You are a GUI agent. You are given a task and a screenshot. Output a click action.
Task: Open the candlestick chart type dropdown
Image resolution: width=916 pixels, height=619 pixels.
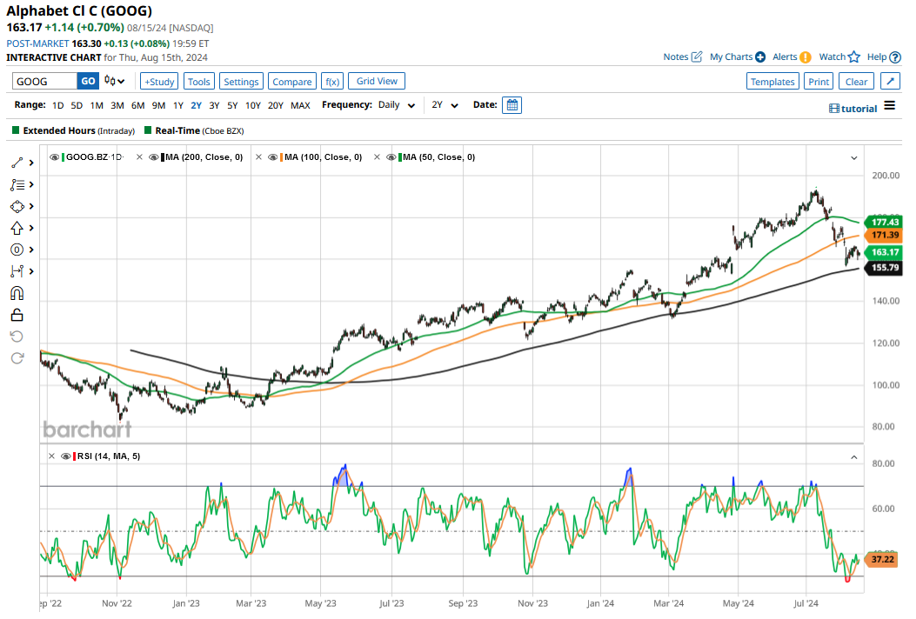(x=114, y=82)
